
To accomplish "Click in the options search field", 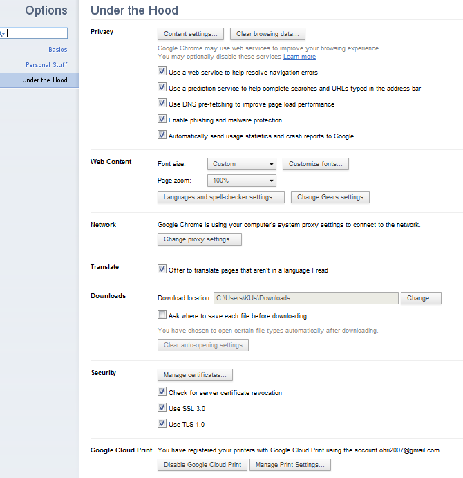I will pyautogui.click(x=38, y=33).
